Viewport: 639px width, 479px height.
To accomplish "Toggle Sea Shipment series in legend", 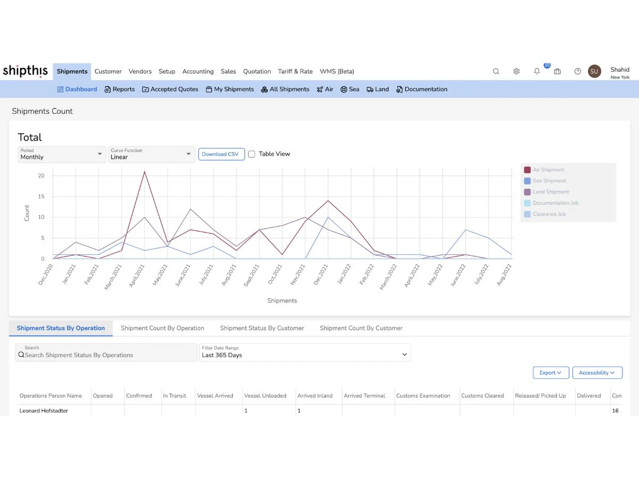I will [x=549, y=181].
